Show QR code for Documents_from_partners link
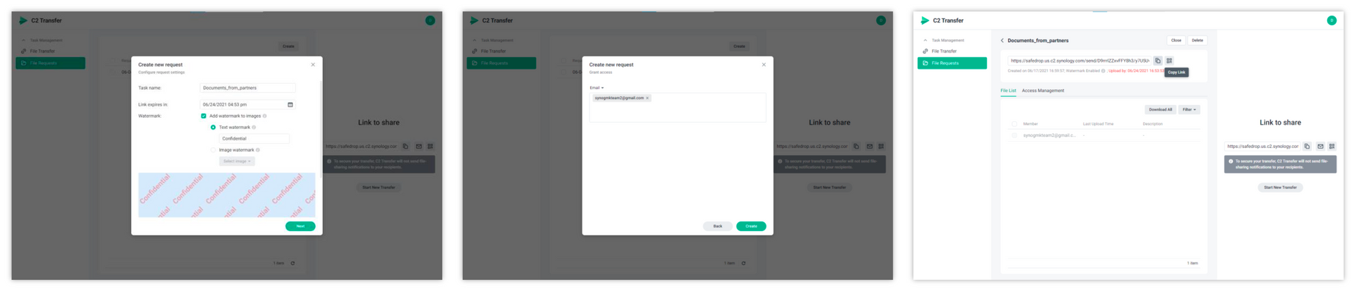The image size is (1366, 291). 1169,61
